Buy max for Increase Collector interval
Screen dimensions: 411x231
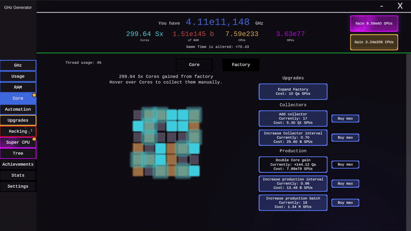(345, 138)
